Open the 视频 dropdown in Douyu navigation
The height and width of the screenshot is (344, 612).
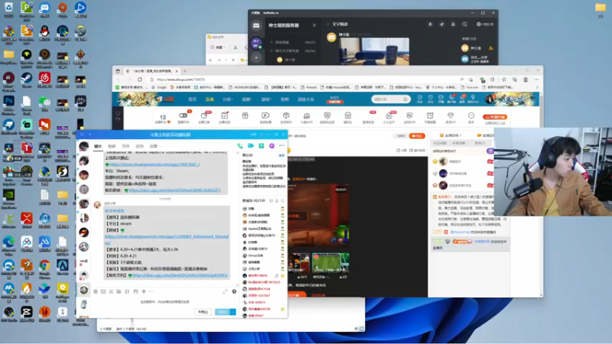(246, 99)
